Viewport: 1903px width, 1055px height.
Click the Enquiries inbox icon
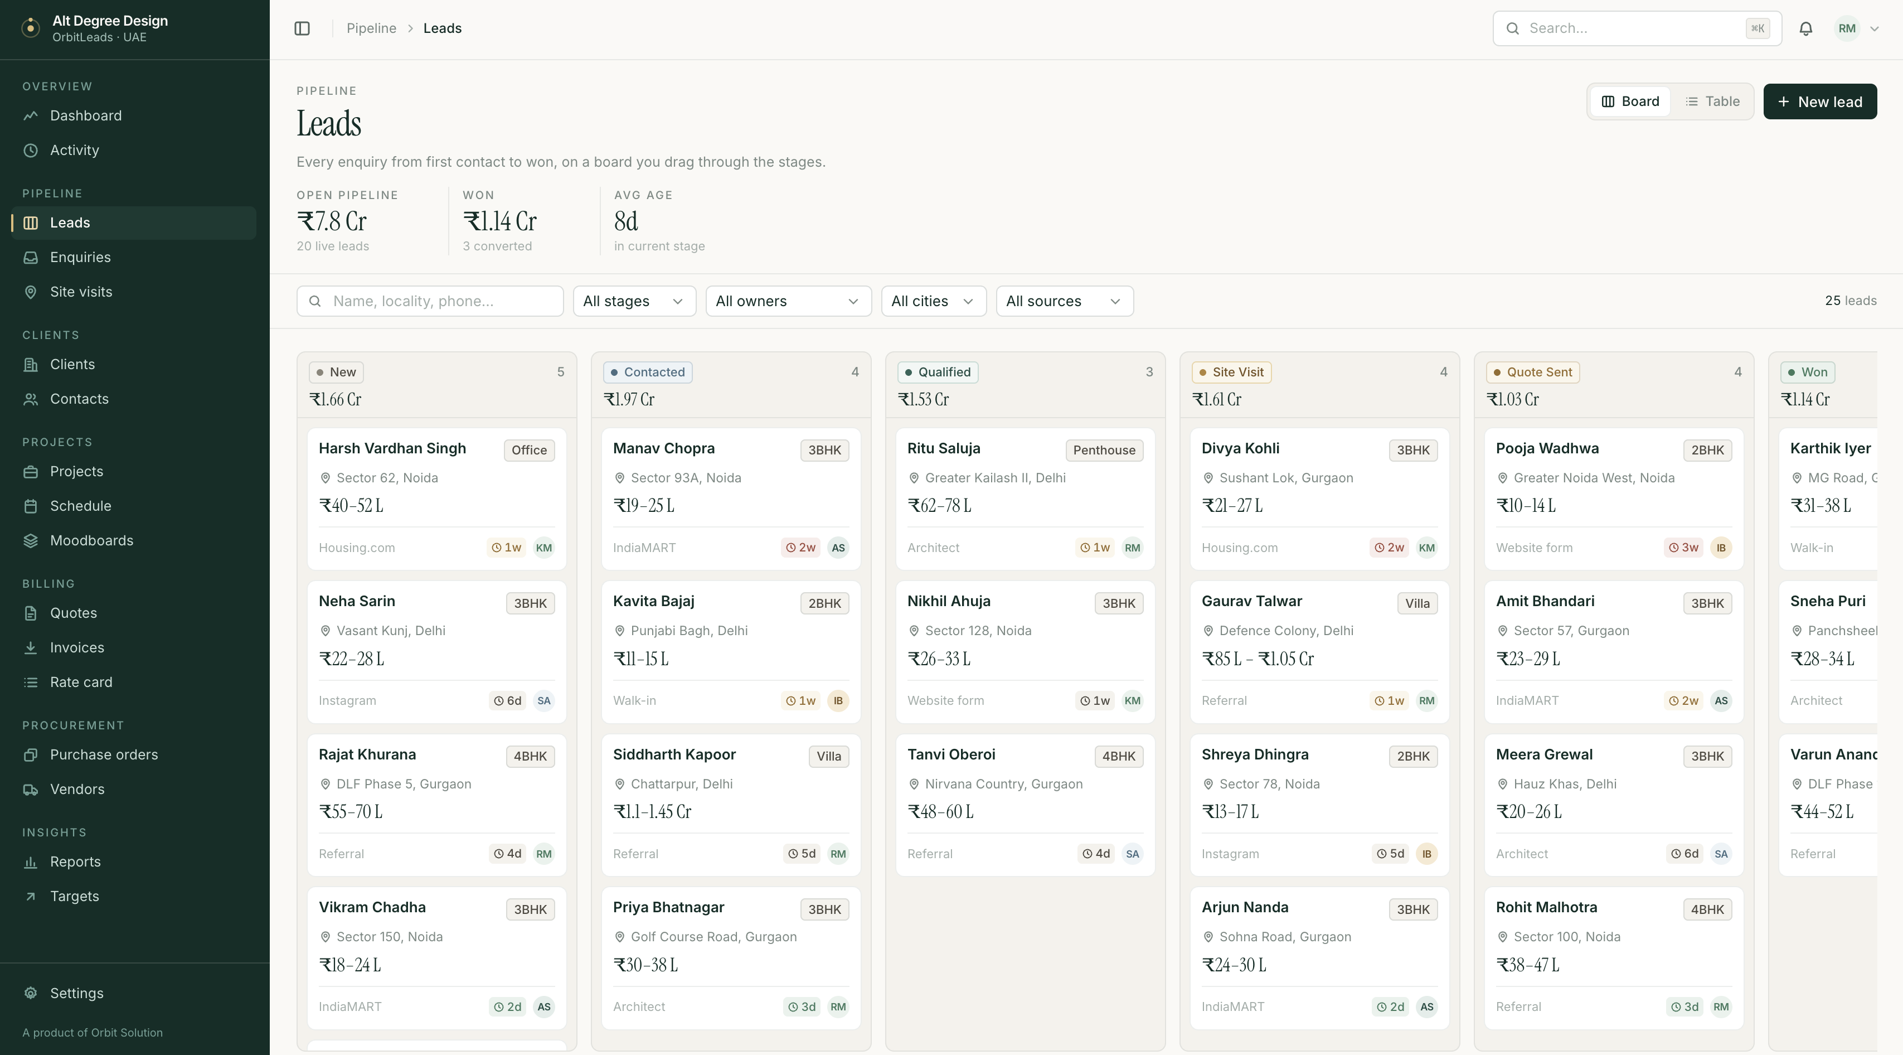[30, 257]
